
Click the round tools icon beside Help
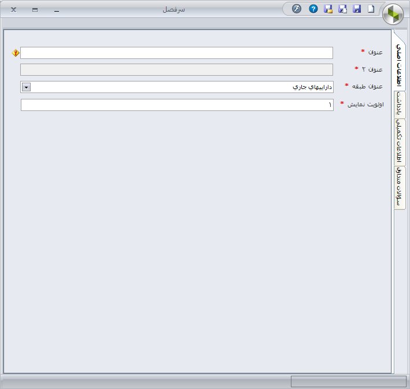click(x=297, y=9)
